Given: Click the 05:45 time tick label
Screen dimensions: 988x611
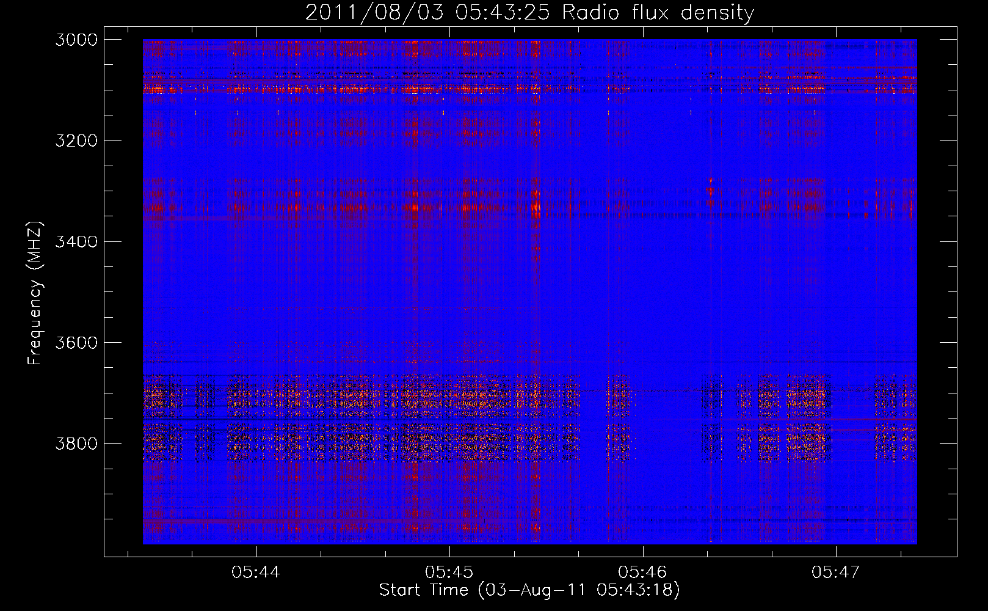Looking at the screenshot, I should tap(449, 572).
